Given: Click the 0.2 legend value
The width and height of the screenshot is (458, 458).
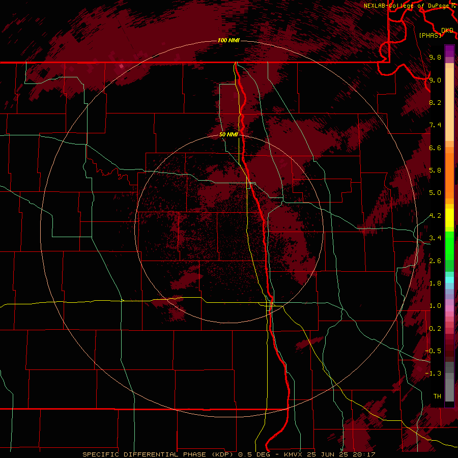Looking at the screenshot, I should (x=435, y=329).
